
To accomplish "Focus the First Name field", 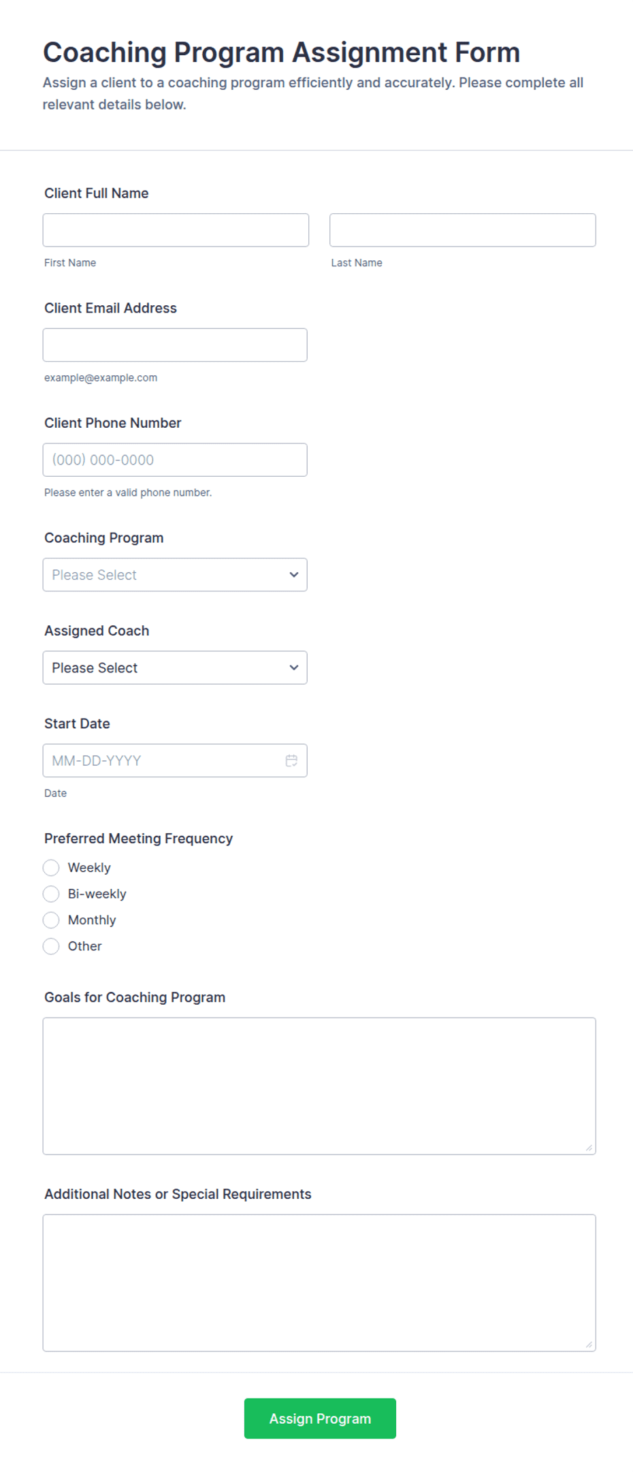I will click(x=176, y=230).
